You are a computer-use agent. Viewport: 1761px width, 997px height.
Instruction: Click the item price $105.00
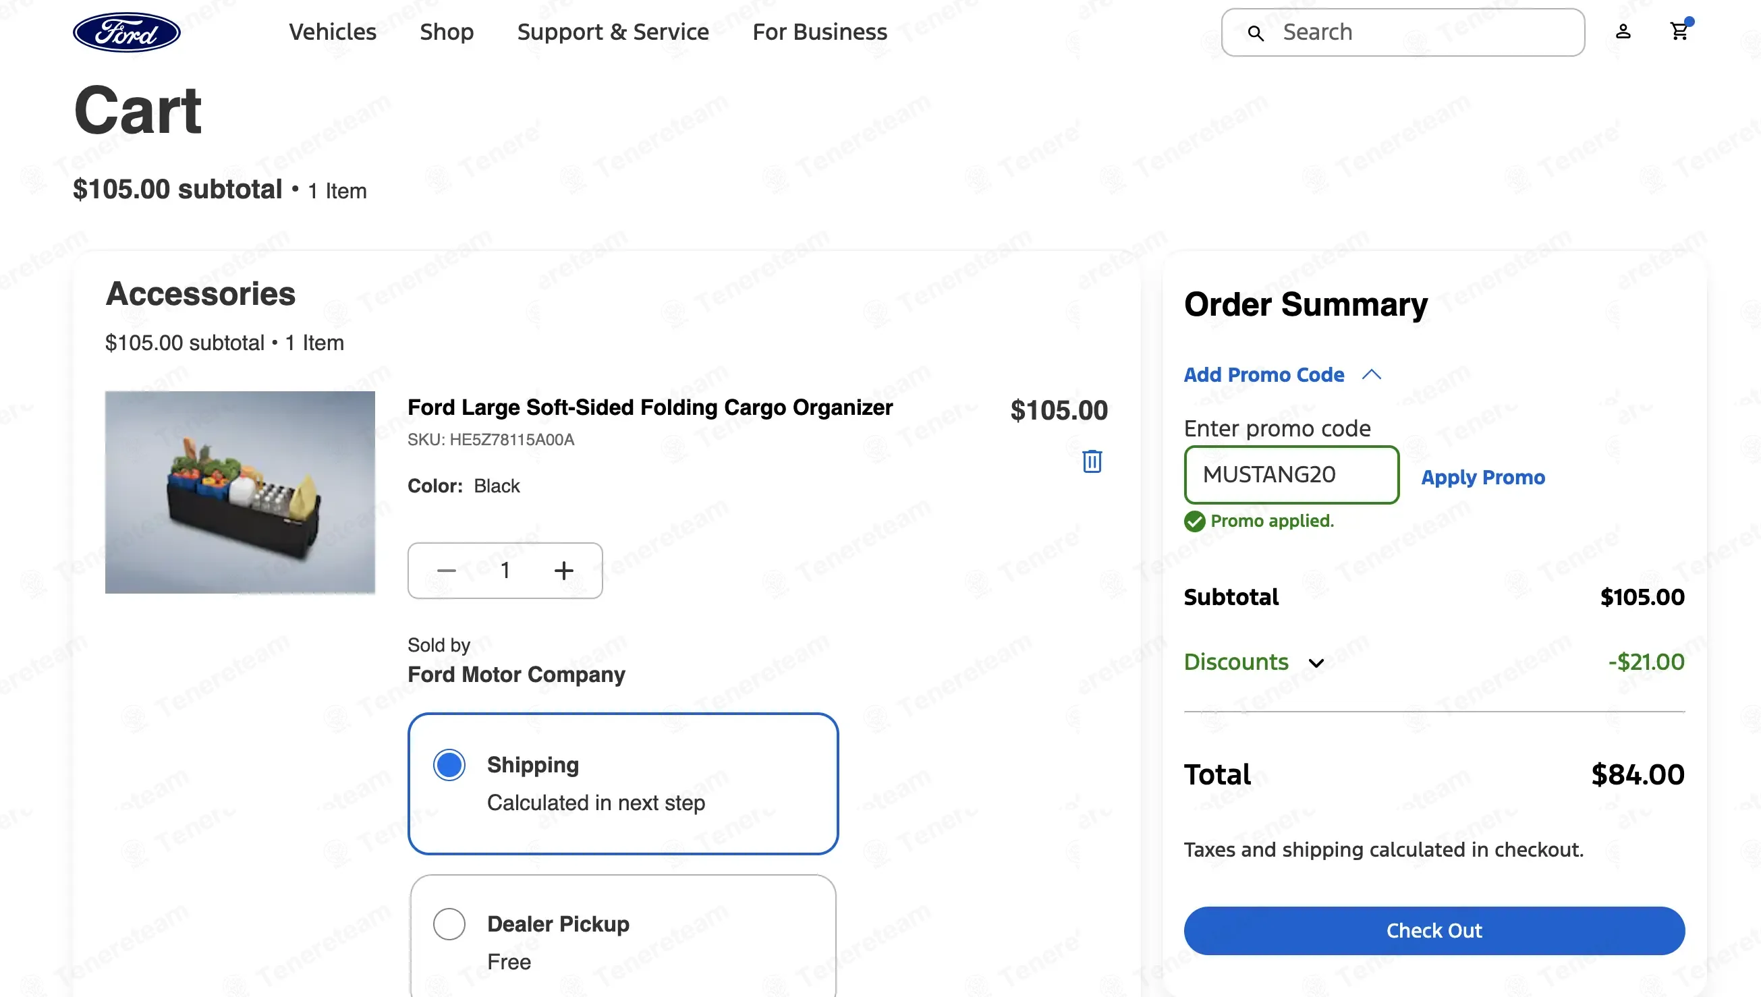(1059, 411)
